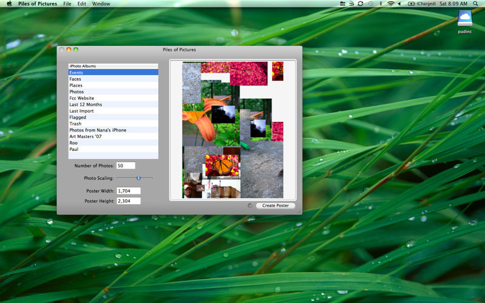
Task: Select the Fcc Website album
Action: coord(113,98)
